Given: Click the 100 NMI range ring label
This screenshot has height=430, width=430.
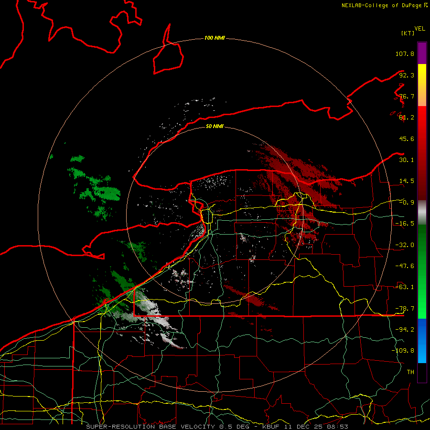Looking at the screenshot, I should point(215,38).
